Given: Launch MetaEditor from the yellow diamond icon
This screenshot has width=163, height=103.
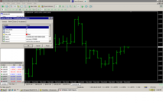Looking at the screenshot, I should pyautogui.click(x=39, y=6).
